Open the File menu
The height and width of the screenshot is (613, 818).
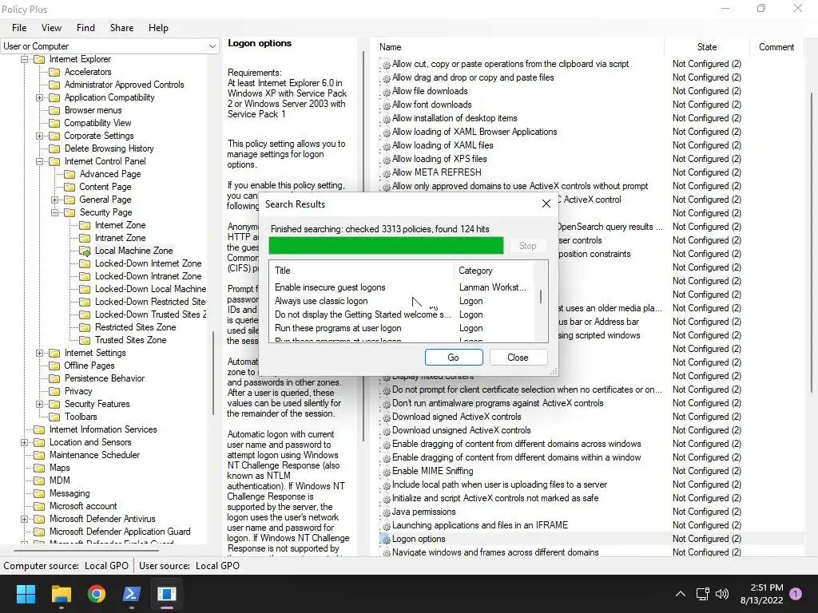19,28
